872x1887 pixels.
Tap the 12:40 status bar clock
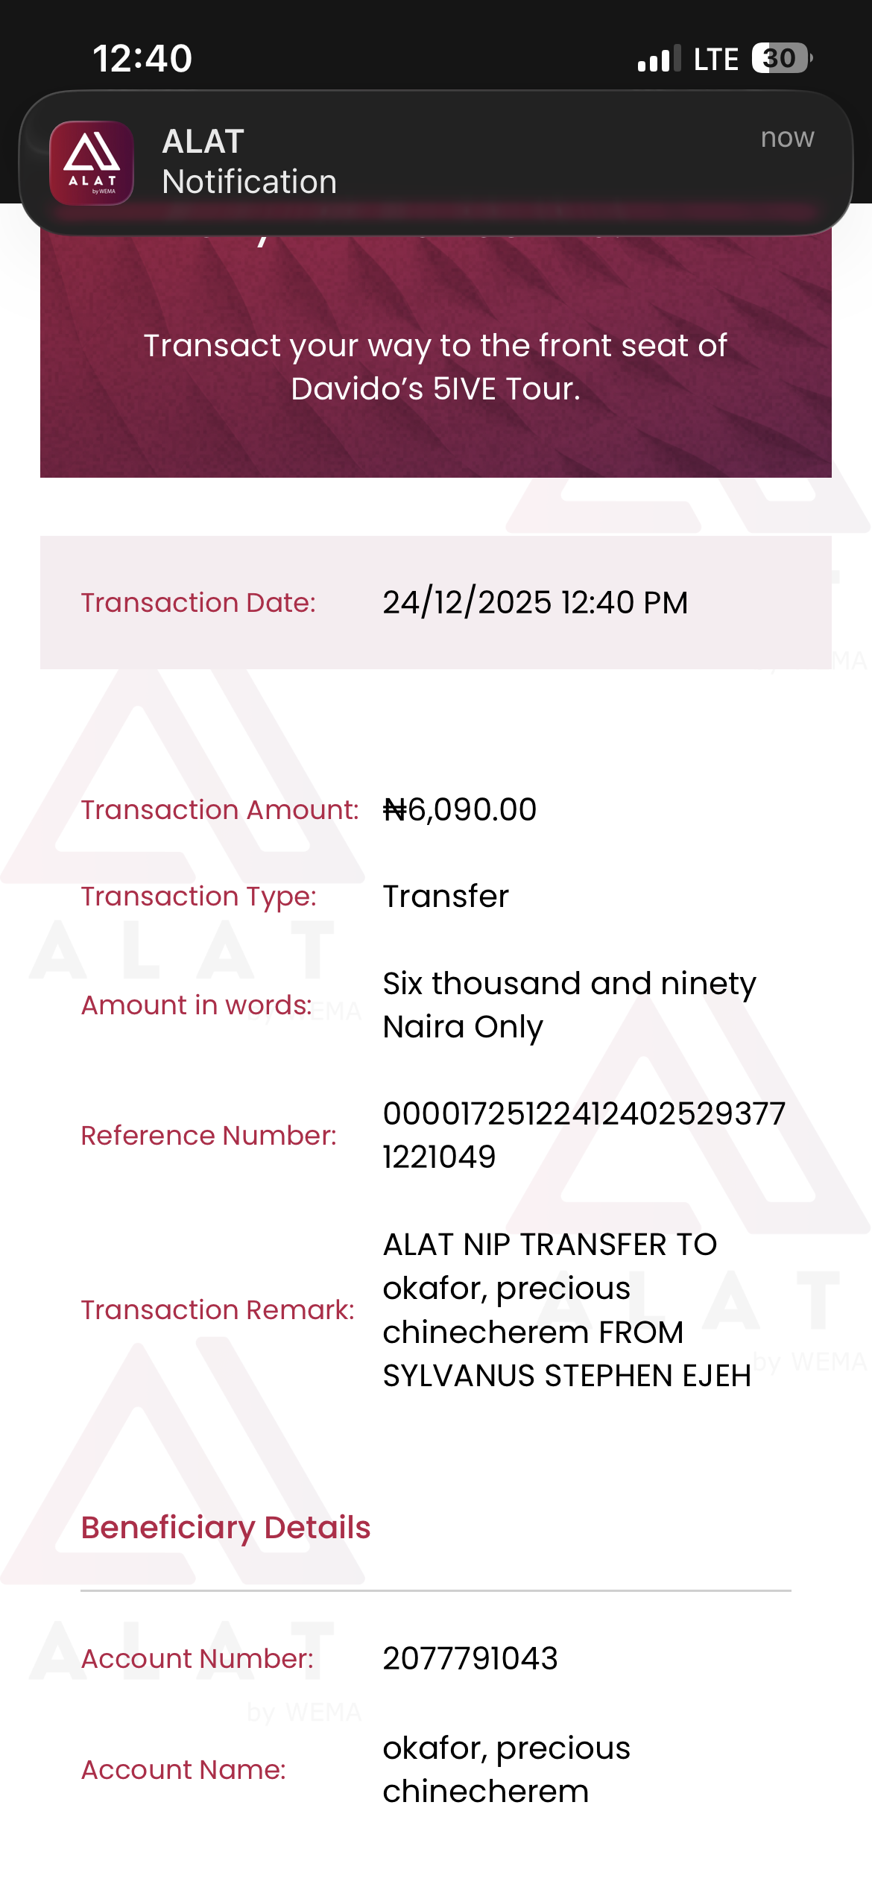click(x=142, y=58)
